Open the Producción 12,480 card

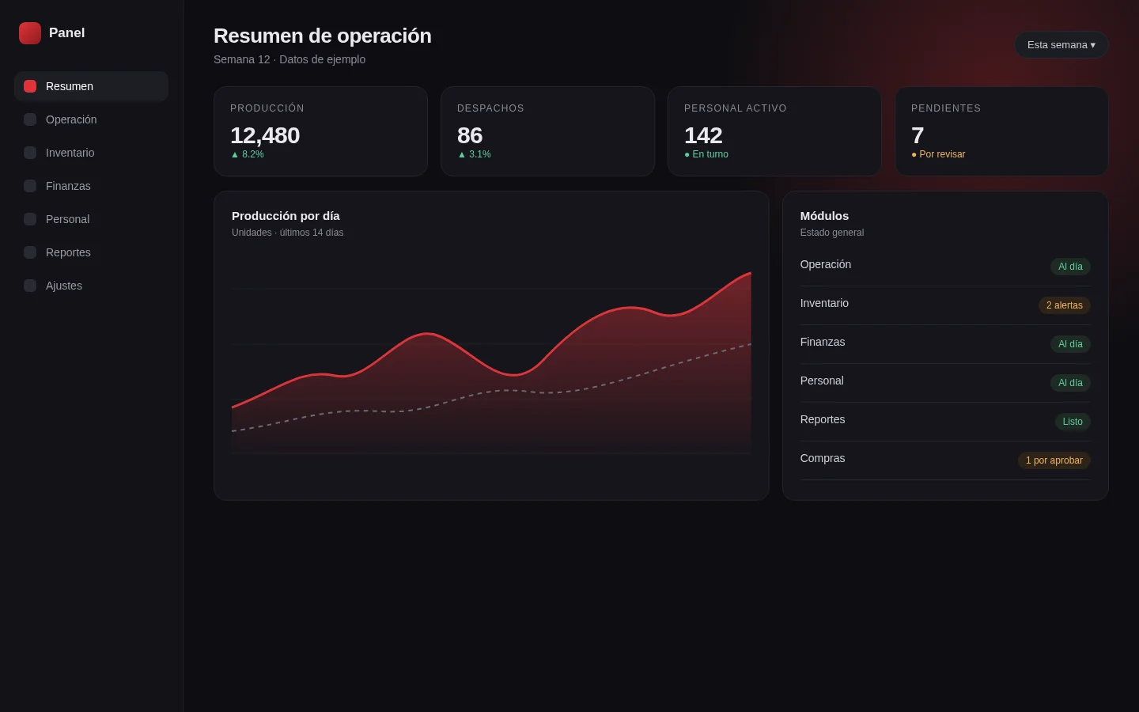[320, 131]
